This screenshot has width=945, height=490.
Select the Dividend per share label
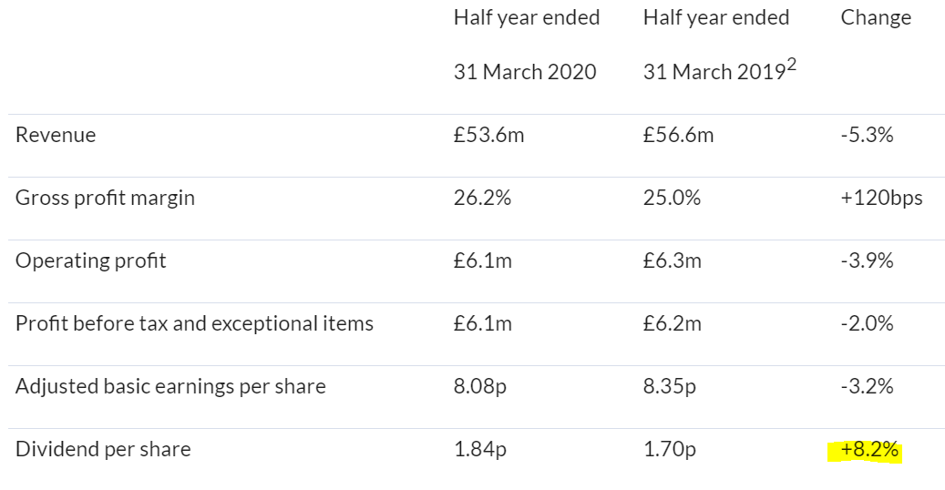pos(103,450)
